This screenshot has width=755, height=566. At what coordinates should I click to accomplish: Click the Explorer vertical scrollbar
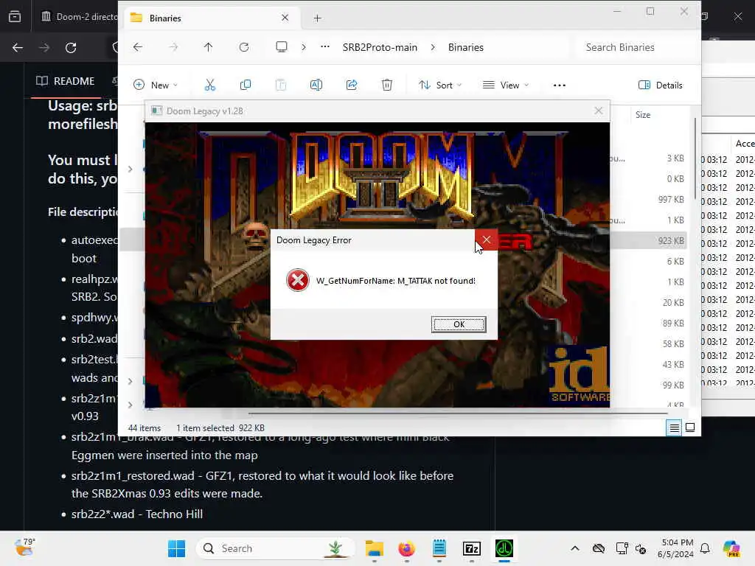[695, 159]
